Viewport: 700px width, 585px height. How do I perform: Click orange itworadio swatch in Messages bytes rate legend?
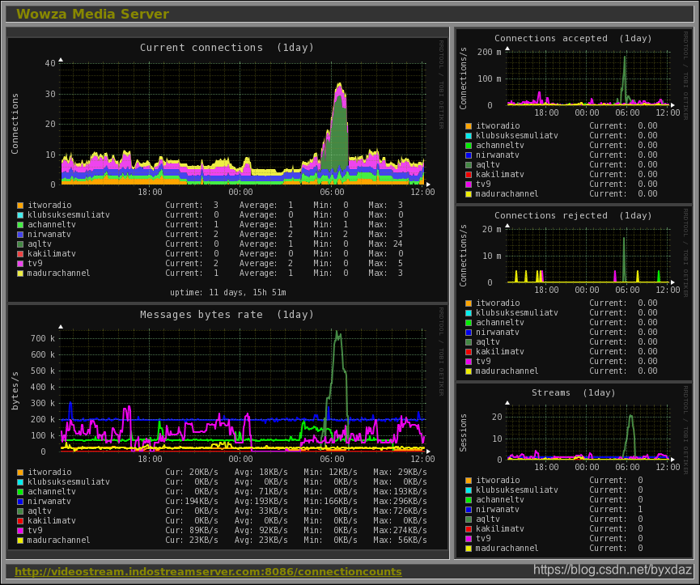[x=20, y=472]
